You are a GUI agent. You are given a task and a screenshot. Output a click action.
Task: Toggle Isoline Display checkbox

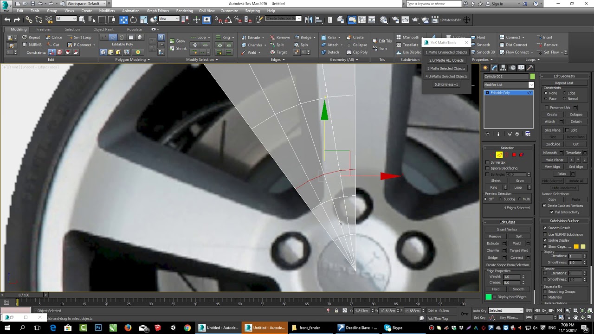pos(545,240)
